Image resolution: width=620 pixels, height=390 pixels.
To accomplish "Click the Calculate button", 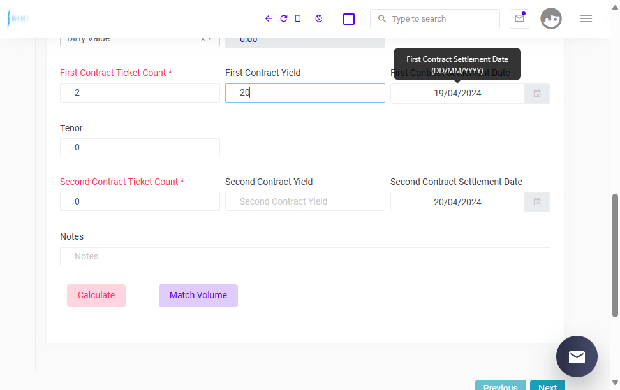I will coord(96,296).
